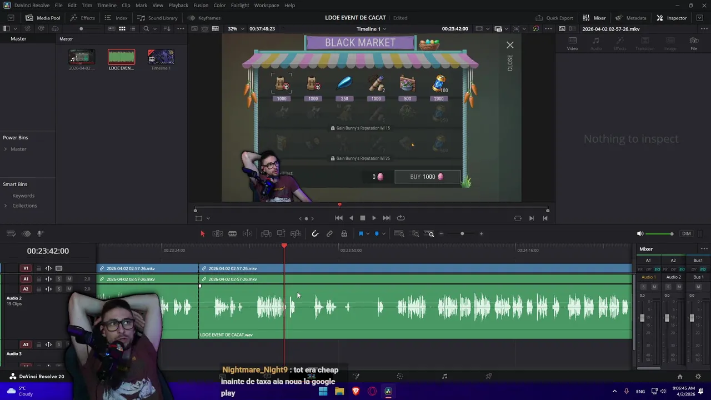Image resolution: width=711 pixels, height=400 pixels.
Task: Toggle auto track selector on A1
Action: [x=48, y=279]
